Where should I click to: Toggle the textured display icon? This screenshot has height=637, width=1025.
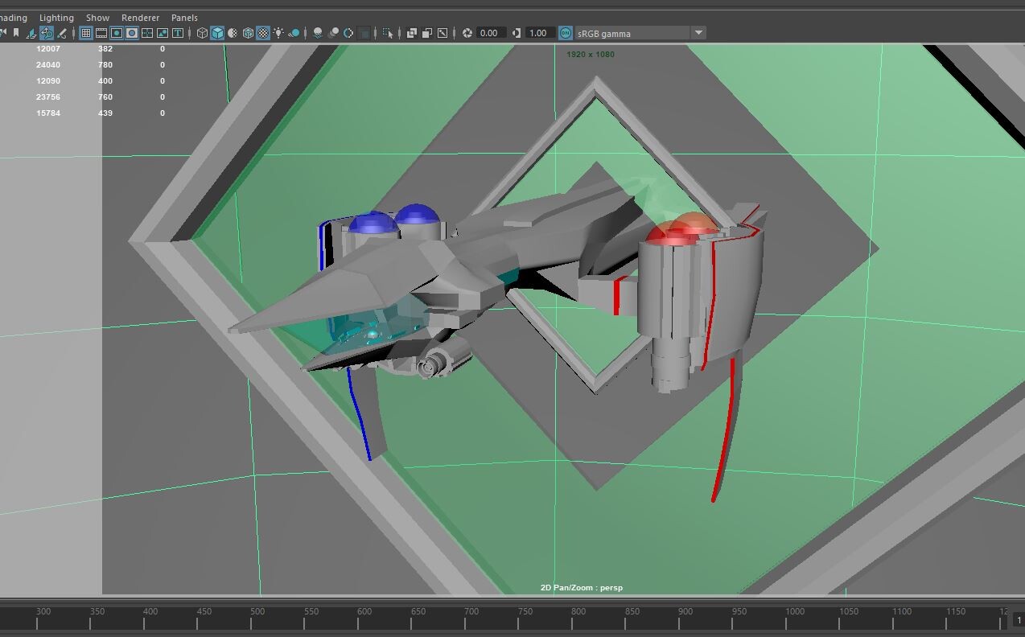[x=261, y=33]
